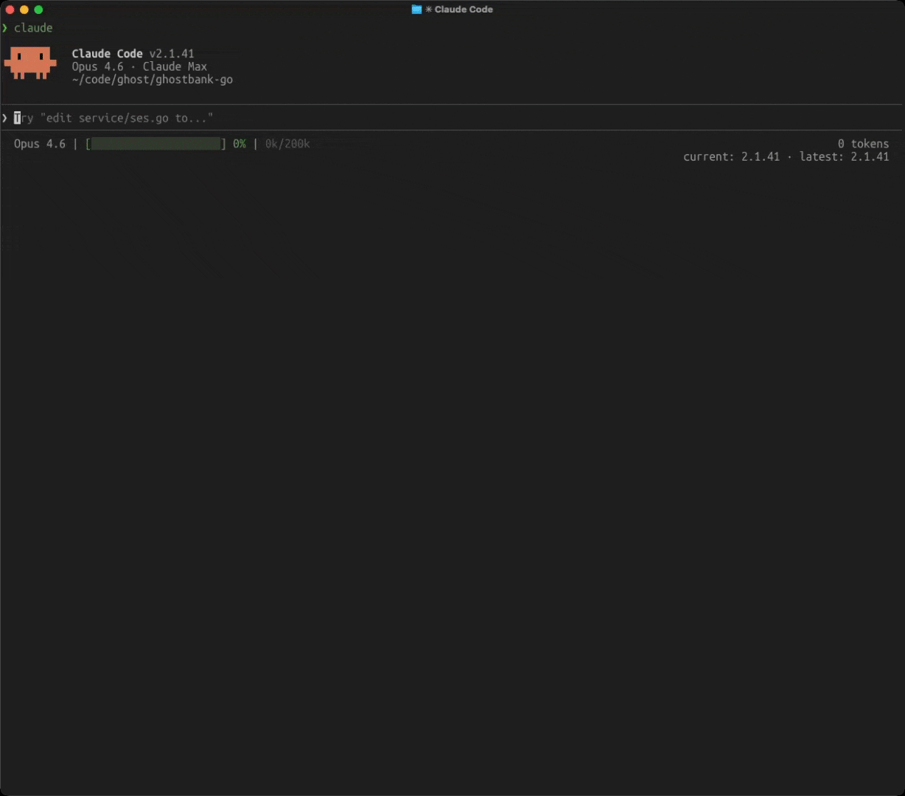The height and width of the screenshot is (796, 905).
Task: Click the ~/code/ghost/ghostbank-go directory path
Action: click(x=152, y=80)
